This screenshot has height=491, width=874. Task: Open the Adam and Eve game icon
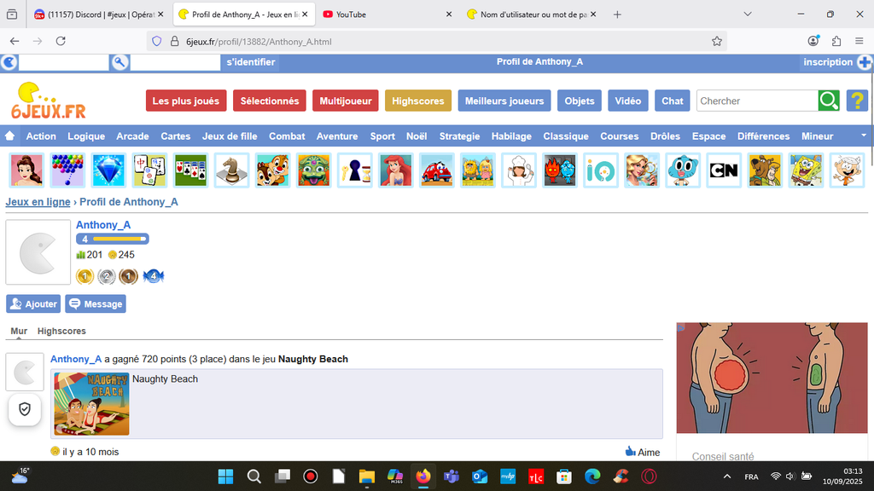(478, 170)
